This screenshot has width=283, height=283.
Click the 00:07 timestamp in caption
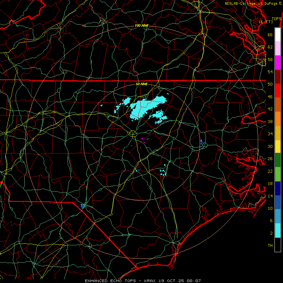194,281
